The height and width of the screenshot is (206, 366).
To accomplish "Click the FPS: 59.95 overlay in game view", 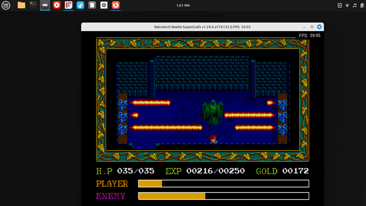I will pos(310,35).
